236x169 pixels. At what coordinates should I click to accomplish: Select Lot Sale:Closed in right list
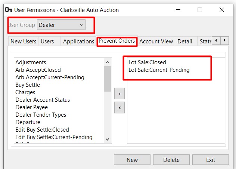click(147, 62)
